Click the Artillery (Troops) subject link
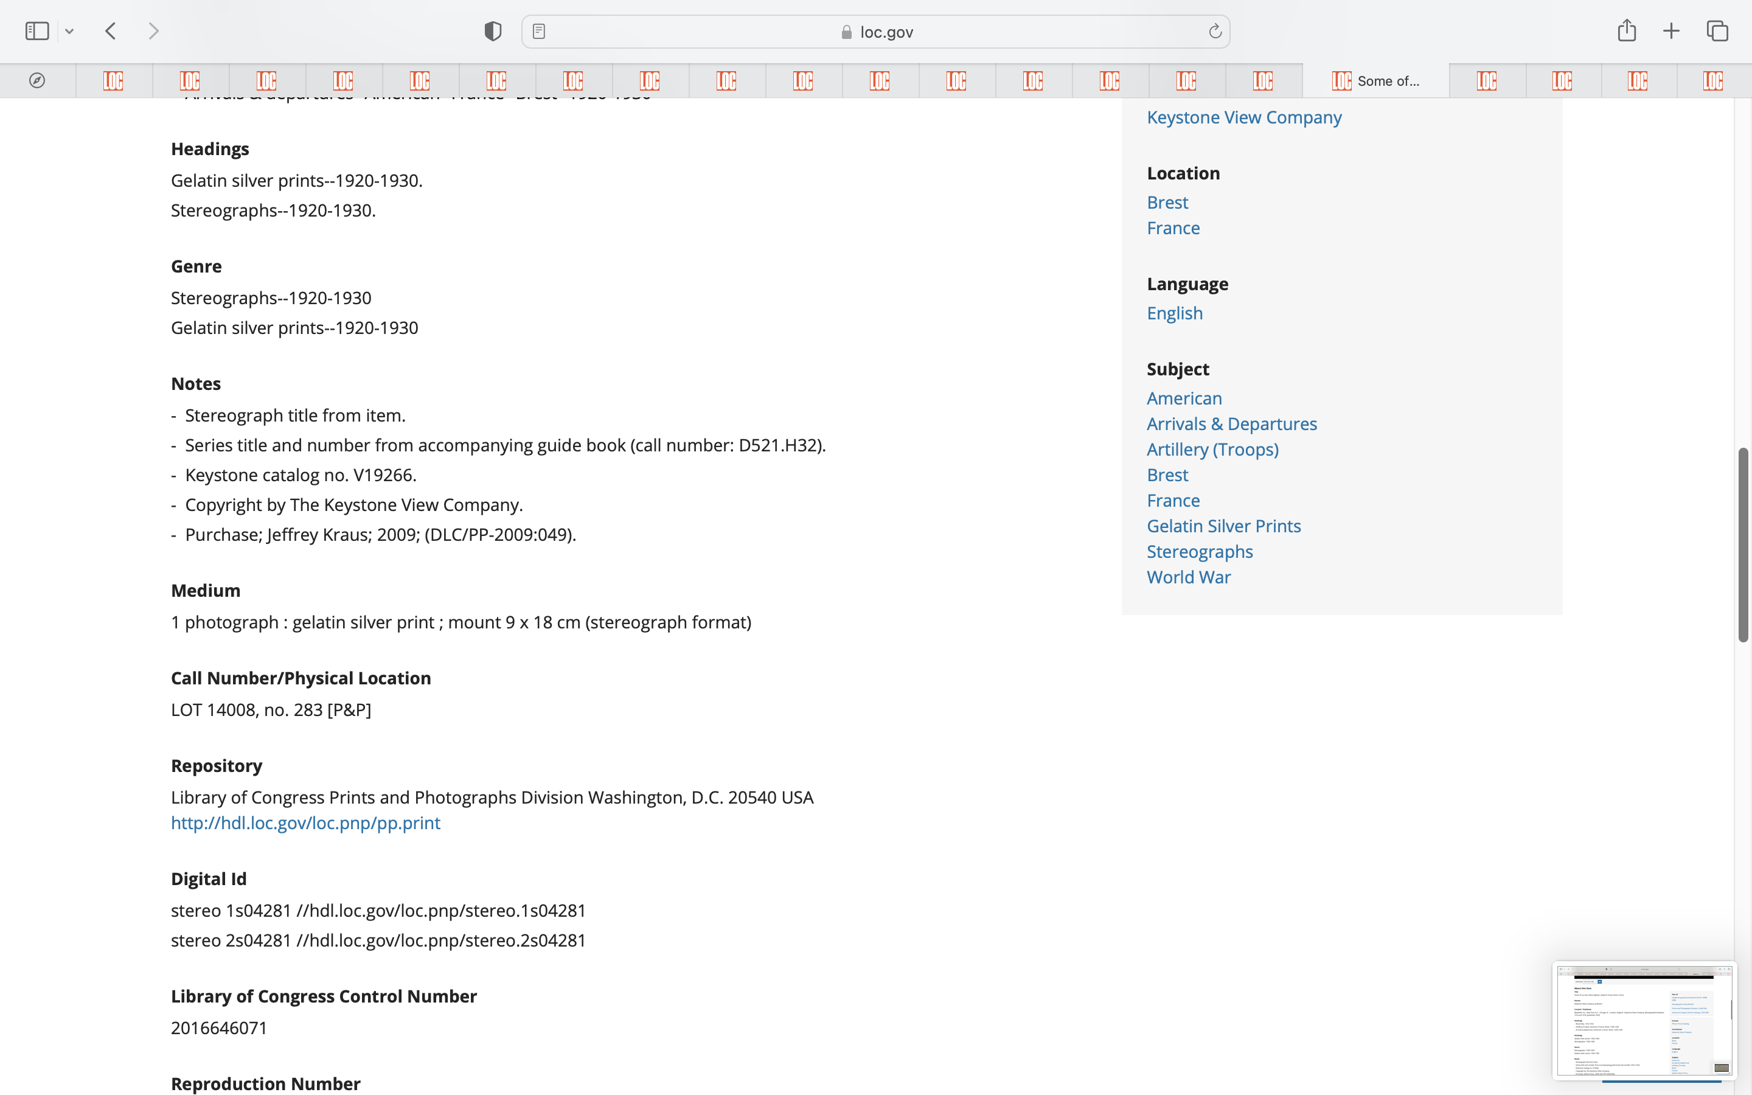This screenshot has width=1752, height=1095. pyautogui.click(x=1212, y=449)
